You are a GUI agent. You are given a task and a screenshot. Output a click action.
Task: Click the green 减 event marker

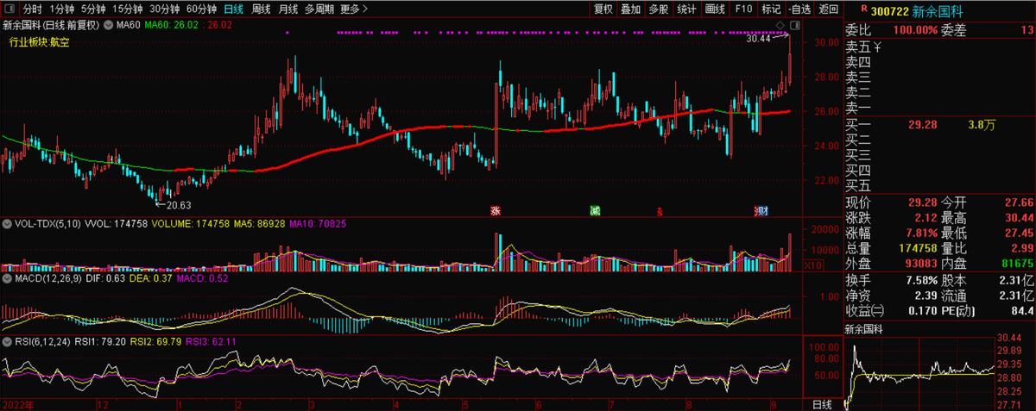coord(594,209)
